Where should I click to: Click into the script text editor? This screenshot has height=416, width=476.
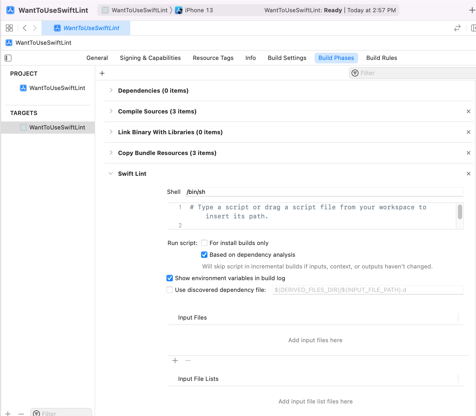(x=312, y=216)
